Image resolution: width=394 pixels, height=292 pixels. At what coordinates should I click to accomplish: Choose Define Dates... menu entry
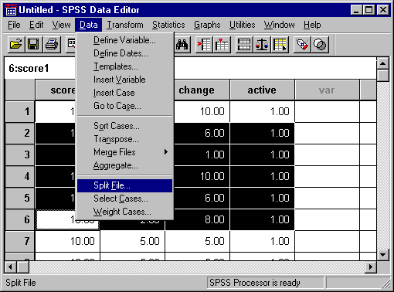(124, 53)
